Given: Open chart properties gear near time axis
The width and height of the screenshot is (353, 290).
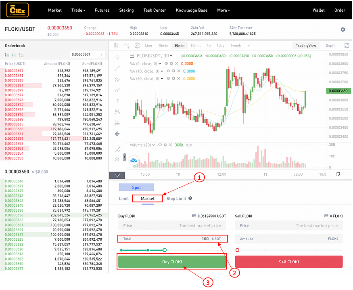Looking at the screenshot, I should click(338, 174).
